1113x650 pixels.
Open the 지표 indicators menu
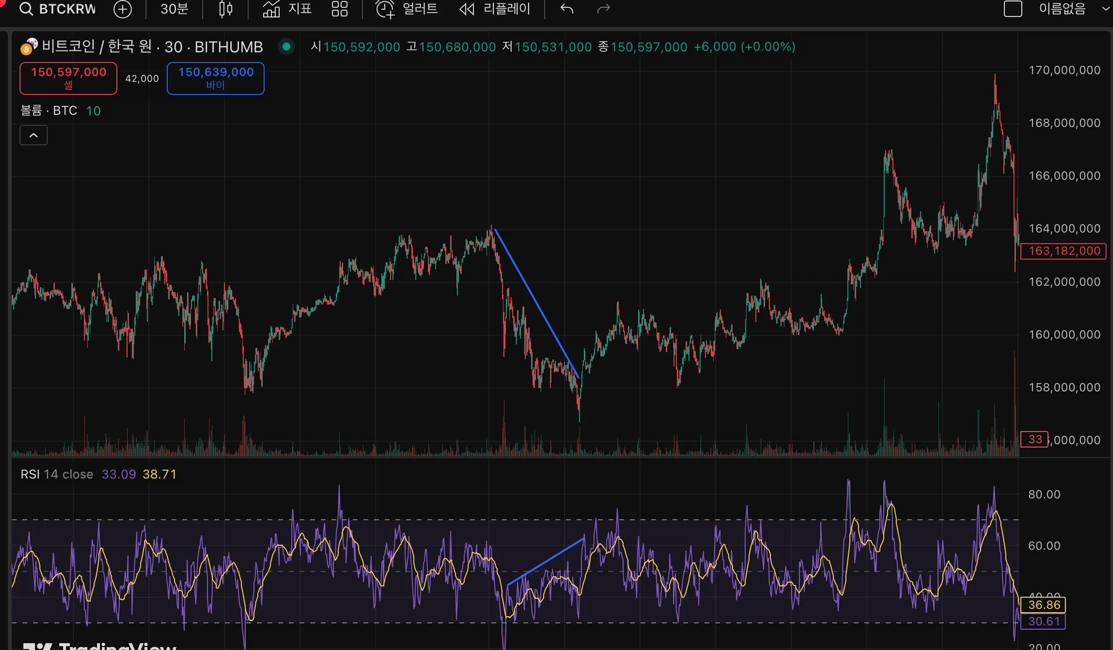tap(288, 9)
